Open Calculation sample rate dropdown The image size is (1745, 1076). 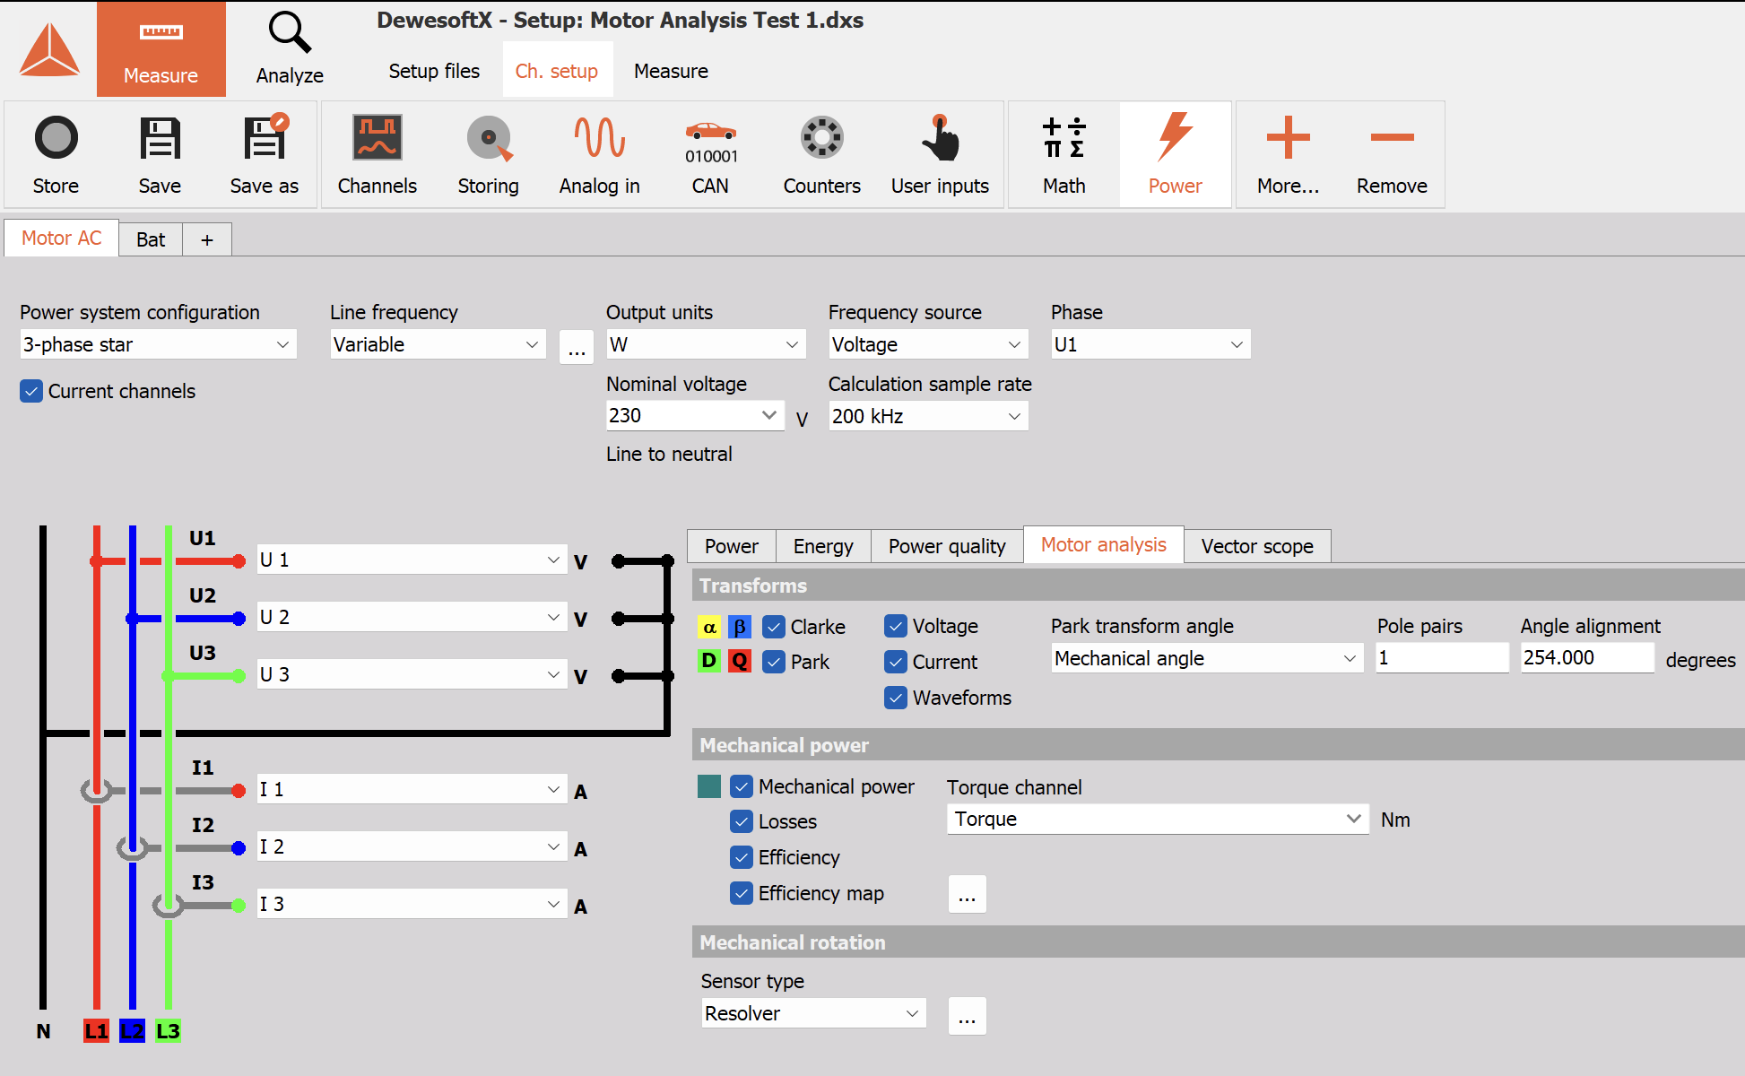928,416
